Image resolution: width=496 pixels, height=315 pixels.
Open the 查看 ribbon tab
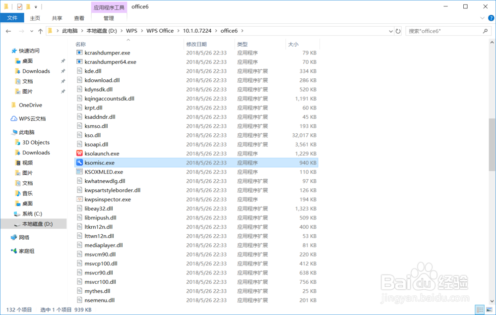(x=79, y=18)
